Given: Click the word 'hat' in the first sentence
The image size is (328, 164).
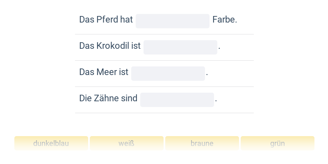Looking at the screenshot, I should click(126, 20).
